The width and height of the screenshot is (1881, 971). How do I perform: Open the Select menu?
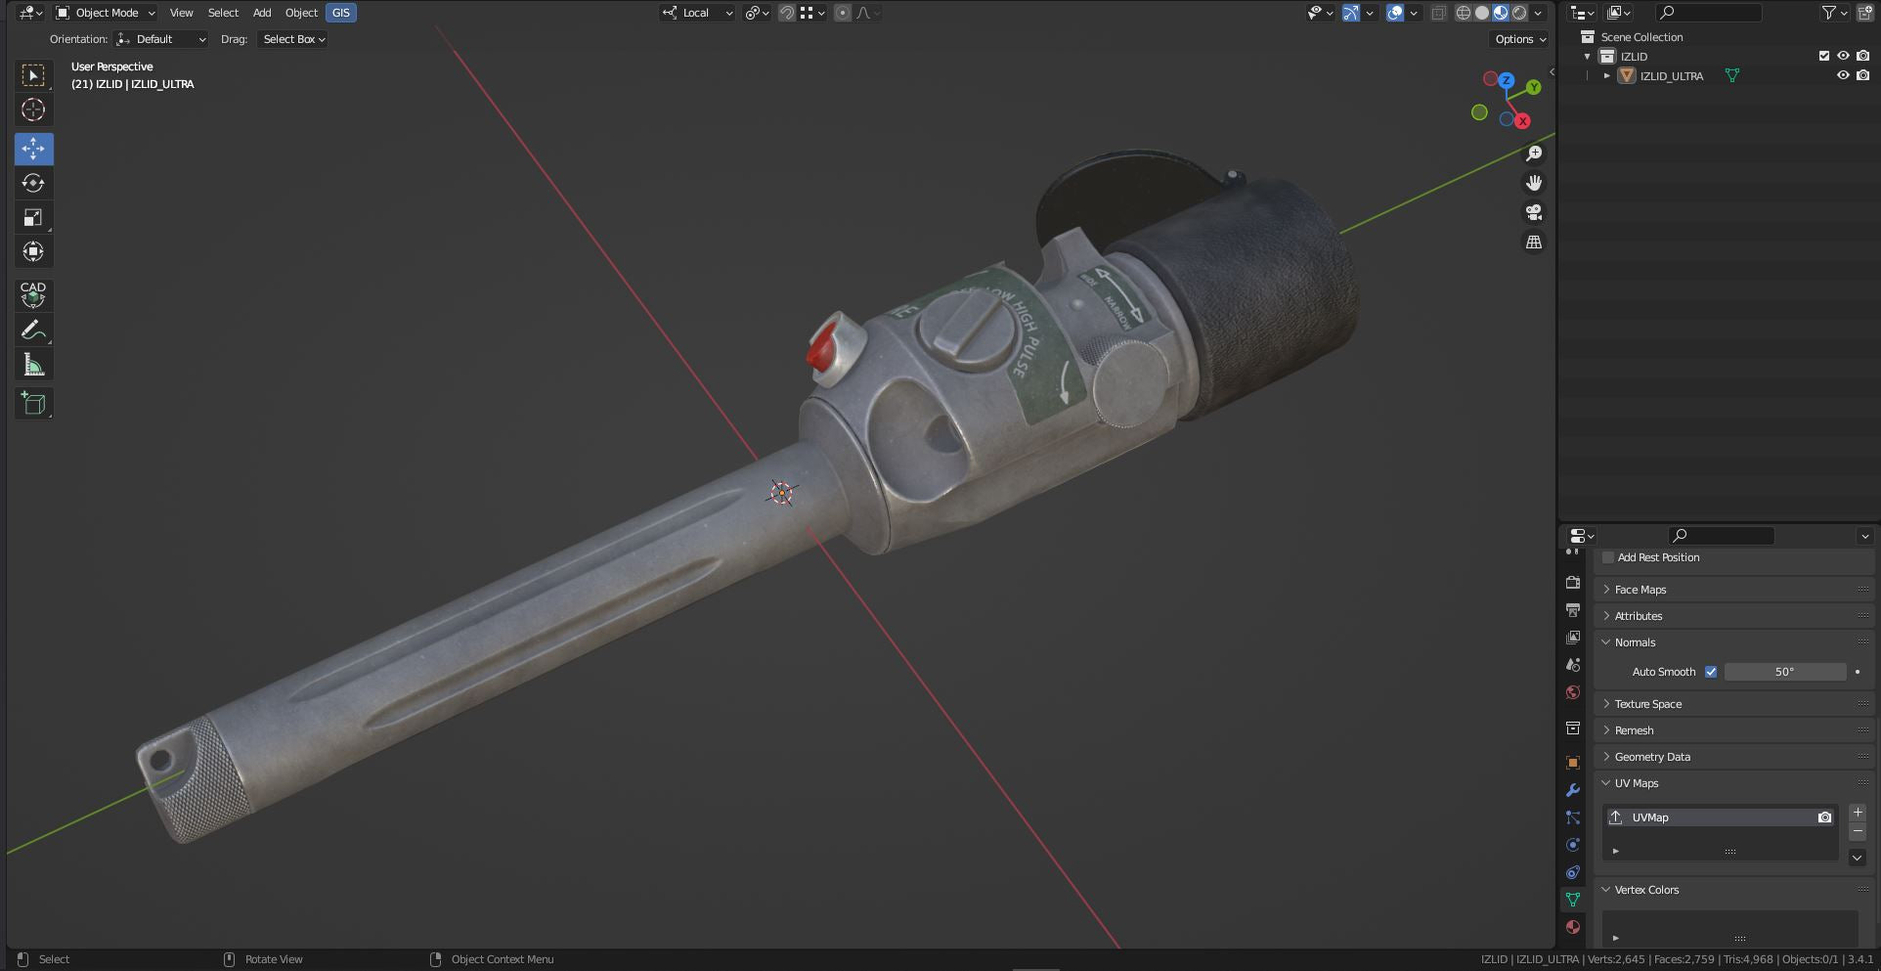coord(223,13)
